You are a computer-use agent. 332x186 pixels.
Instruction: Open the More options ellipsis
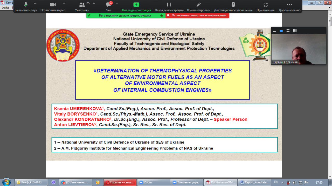(x=289, y=6)
